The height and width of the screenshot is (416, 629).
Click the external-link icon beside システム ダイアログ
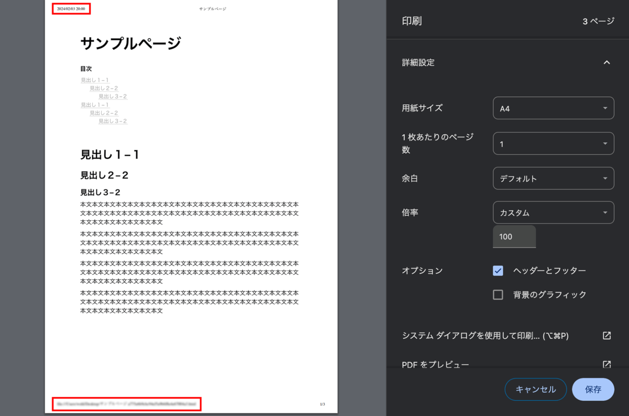(606, 335)
